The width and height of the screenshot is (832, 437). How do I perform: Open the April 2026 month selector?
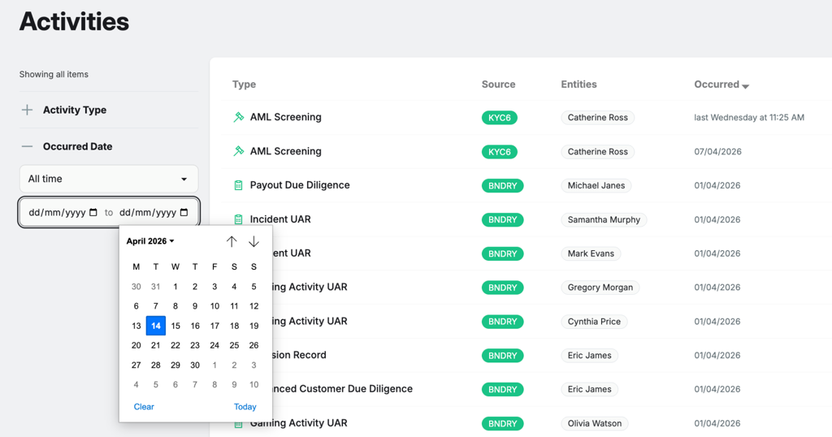(x=150, y=240)
